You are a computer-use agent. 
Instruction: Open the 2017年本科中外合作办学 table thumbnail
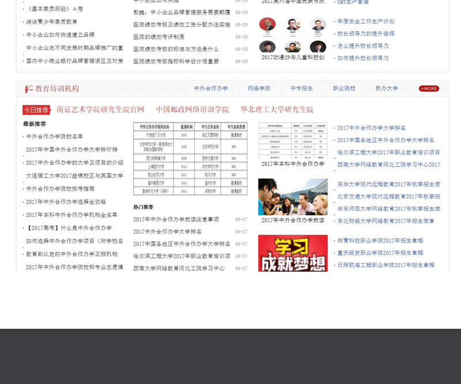pos(293,140)
